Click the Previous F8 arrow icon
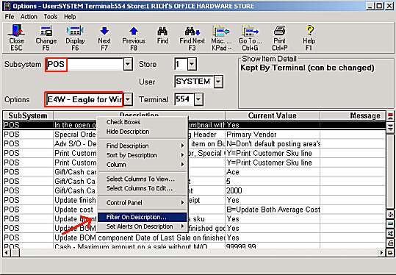Image resolution: width=396 pixels, height=275 pixels. (x=134, y=37)
